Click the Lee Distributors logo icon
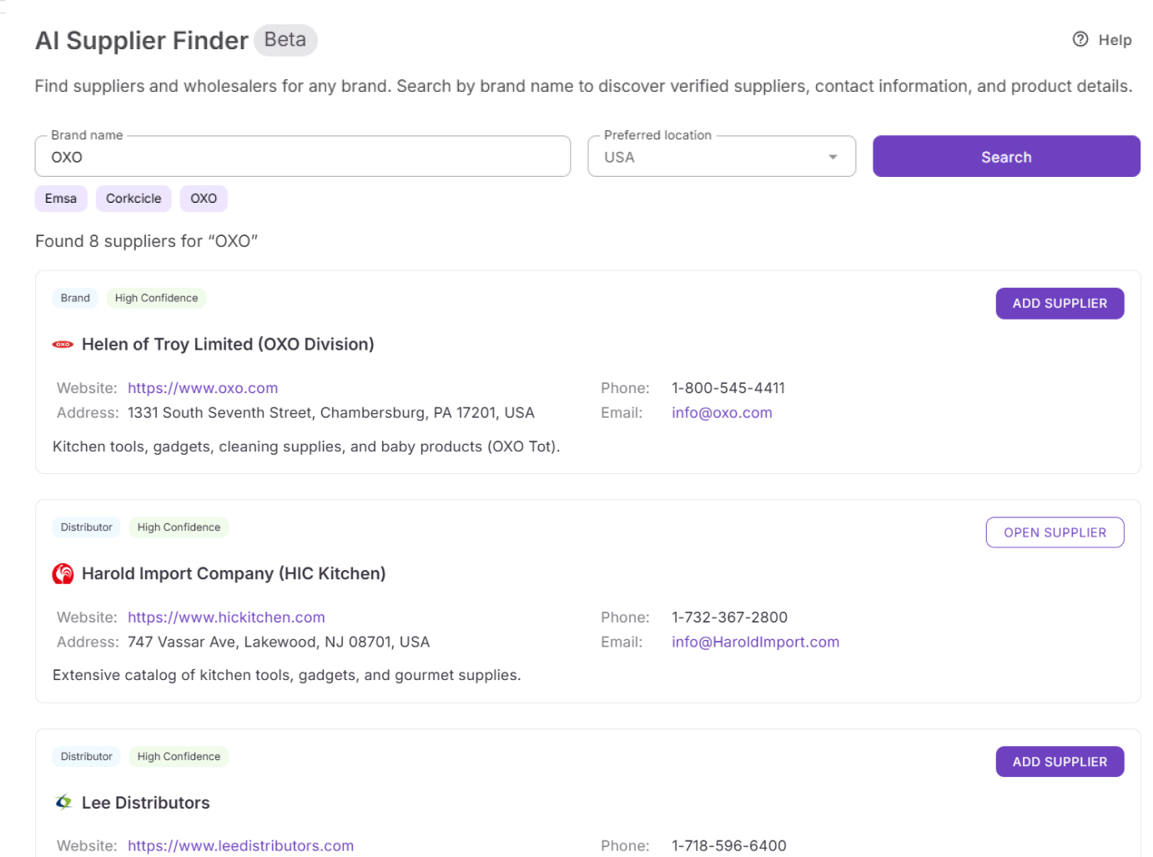Image resolution: width=1153 pixels, height=857 pixels. point(62,802)
